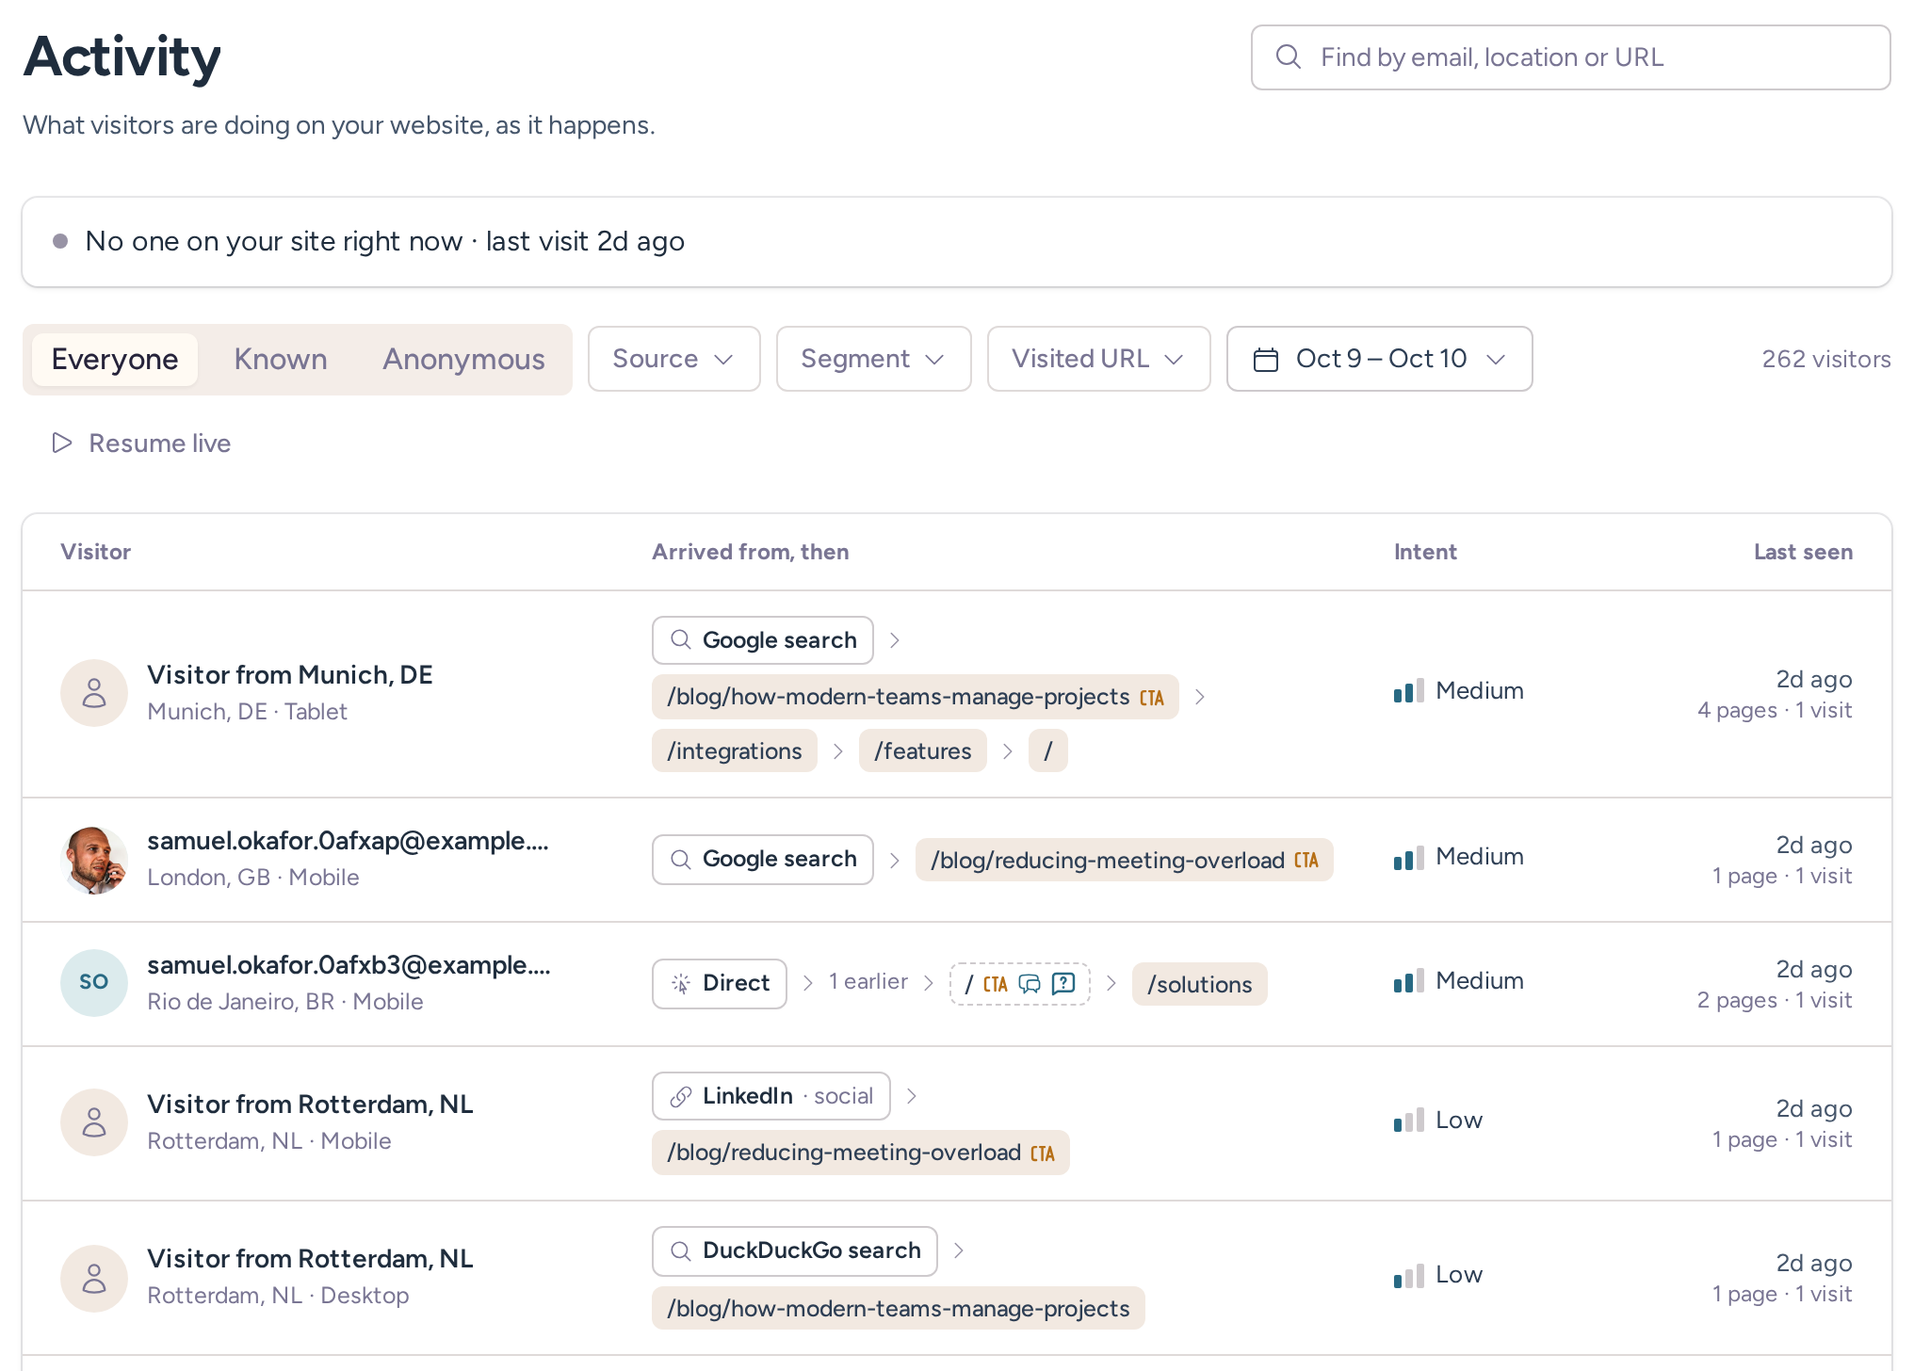The height and width of the screenshot is (1371, 1914).
Task: Open the Source filter dropdown
Action: coord(673,359)
